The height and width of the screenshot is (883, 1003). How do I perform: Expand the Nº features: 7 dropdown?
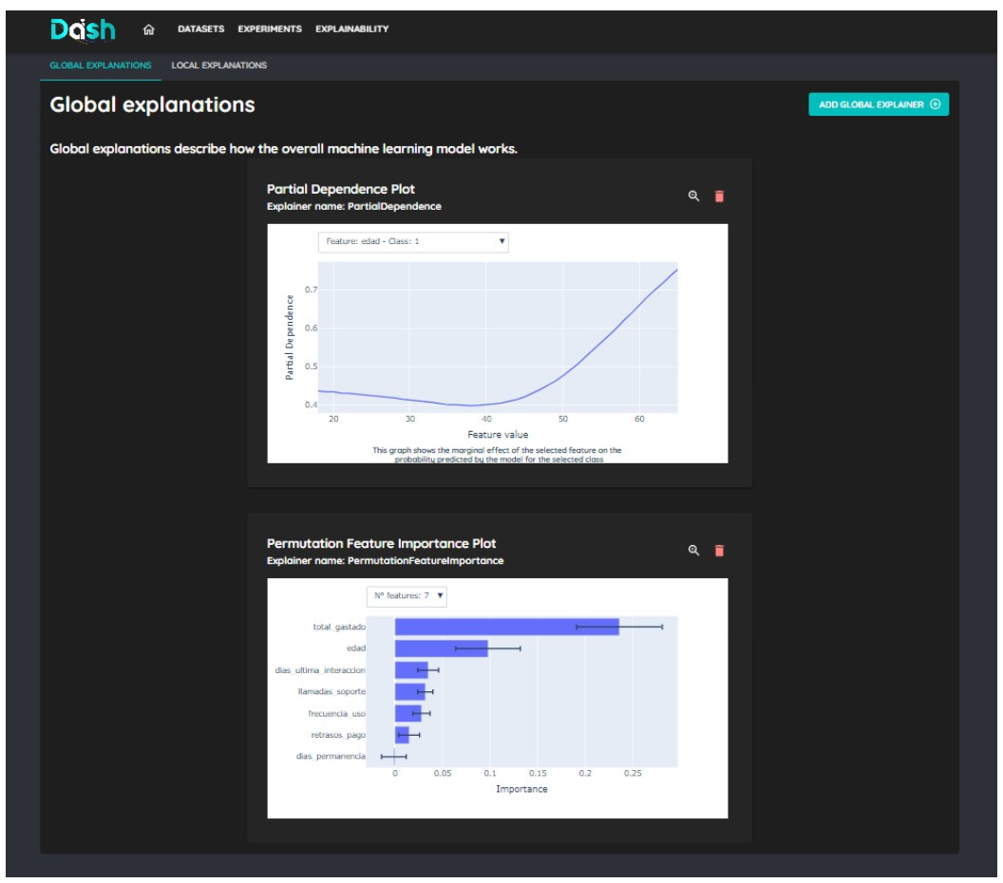[407, 596]
